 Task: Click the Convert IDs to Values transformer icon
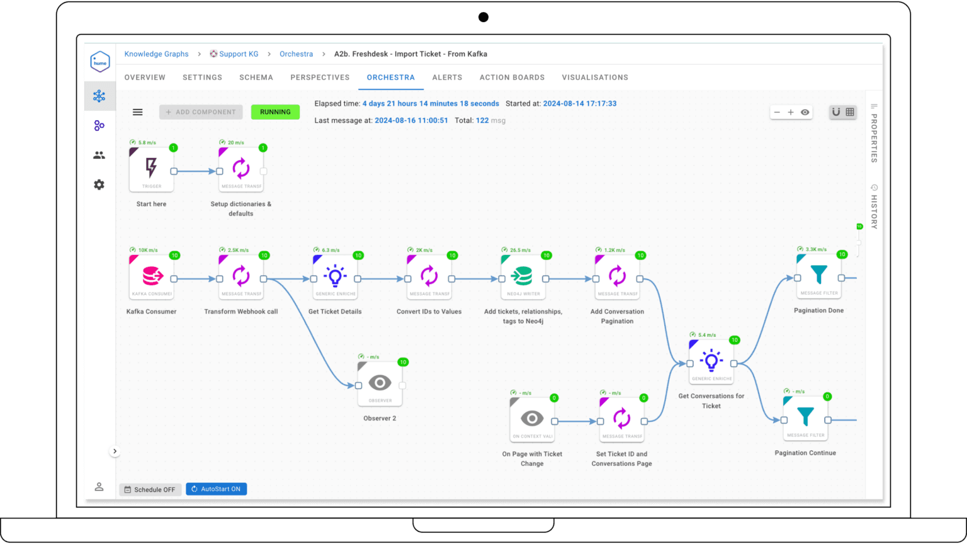tap(429, 275)
